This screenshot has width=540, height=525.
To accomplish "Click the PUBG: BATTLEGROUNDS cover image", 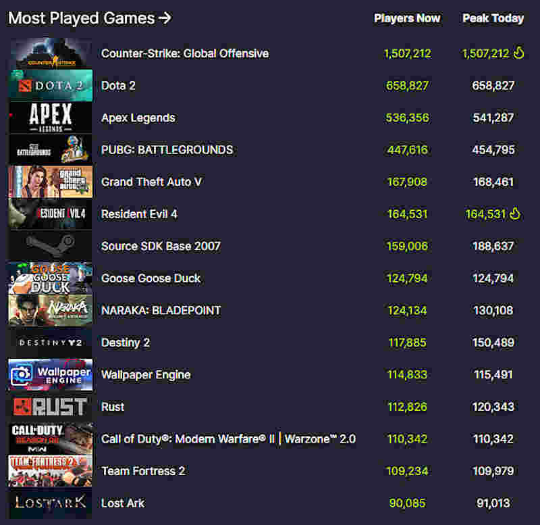I will (51, 149).
